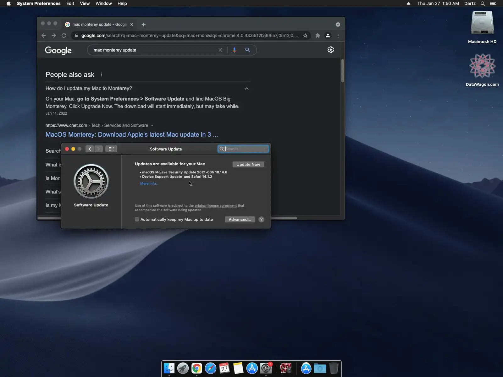Open the View menu

point(85,3)
